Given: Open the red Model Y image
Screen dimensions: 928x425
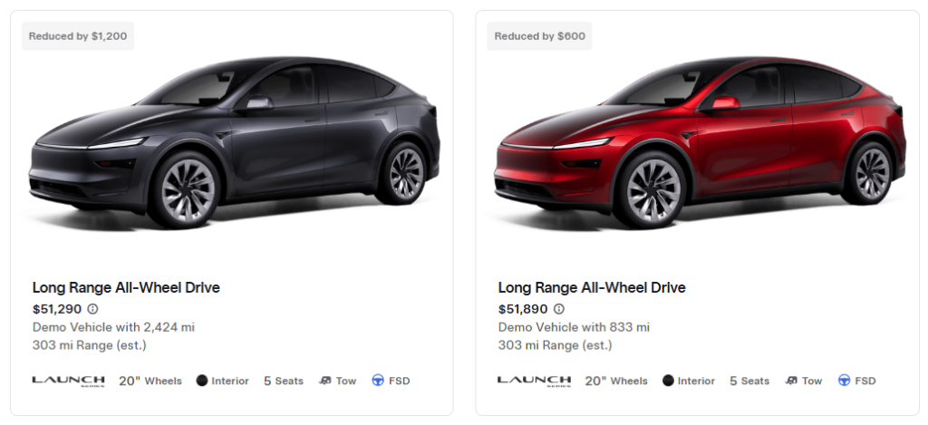Looking at the screenshot, I should (x=700, y=145).
